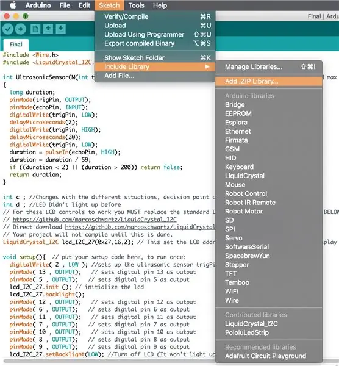Viewport: 339px width, 366px height.
Task: Include the Firmata library
Action: 269,140
